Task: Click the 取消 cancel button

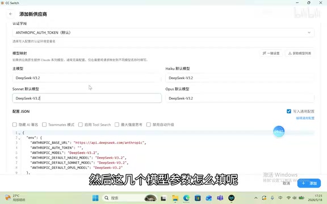Action: coord(286,183)
